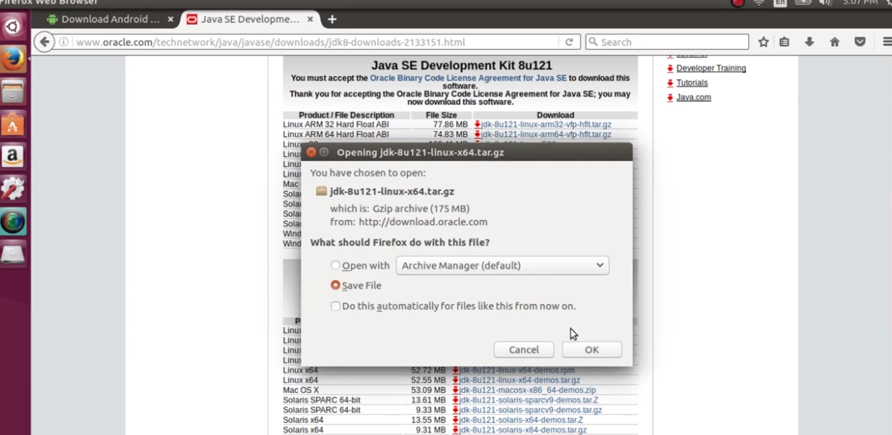Go back using Firefox back arrow
892x435 pixels.
tap(44, 42)
